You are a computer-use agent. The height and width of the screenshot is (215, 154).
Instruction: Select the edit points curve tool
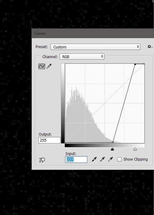coord(42,66)
